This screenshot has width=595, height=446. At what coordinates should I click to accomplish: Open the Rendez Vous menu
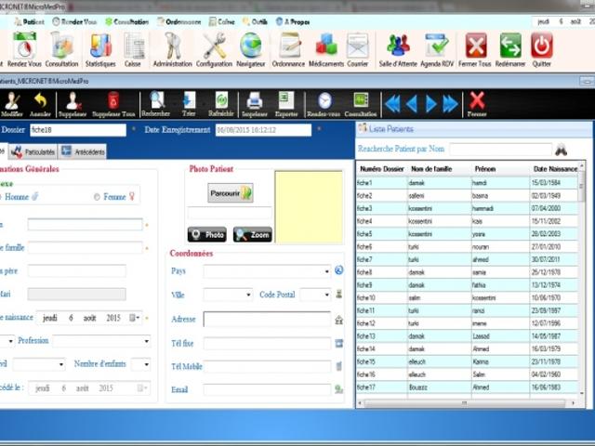click(x=74, y=22)
